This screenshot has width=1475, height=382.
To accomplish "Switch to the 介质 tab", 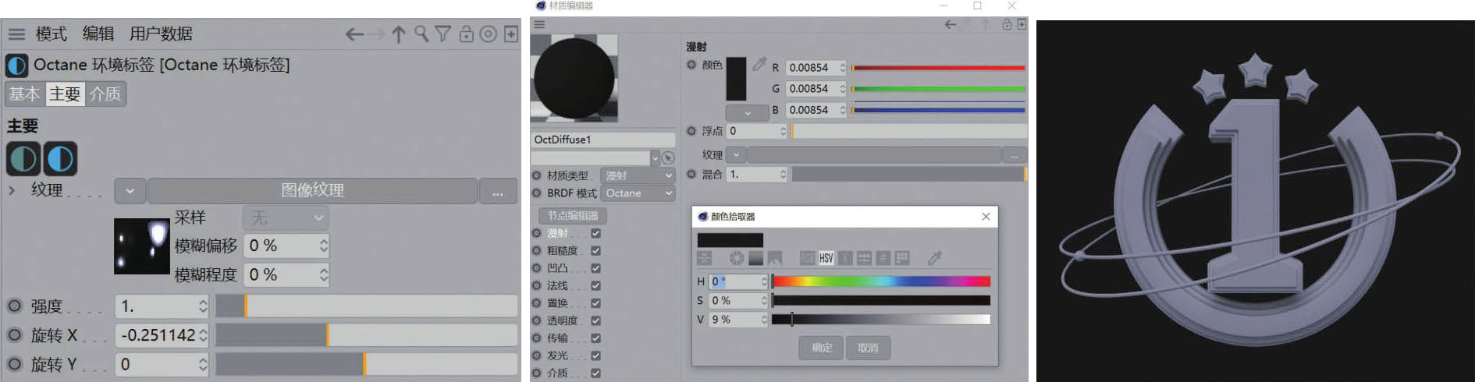I will pos(105,94).
